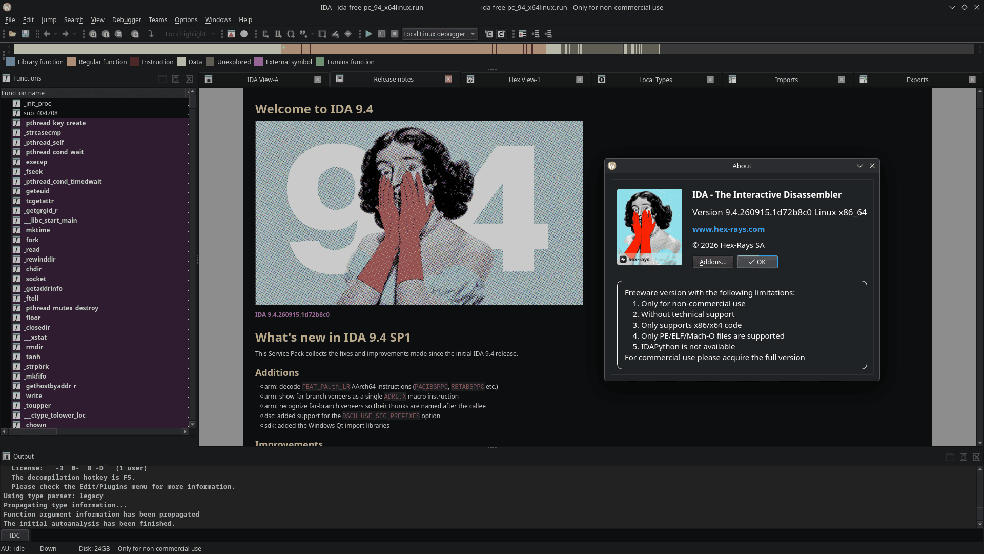This screenshot has width=984, height=554.
Task: Jump back with the left arrow icon
Action: point(47,34)
